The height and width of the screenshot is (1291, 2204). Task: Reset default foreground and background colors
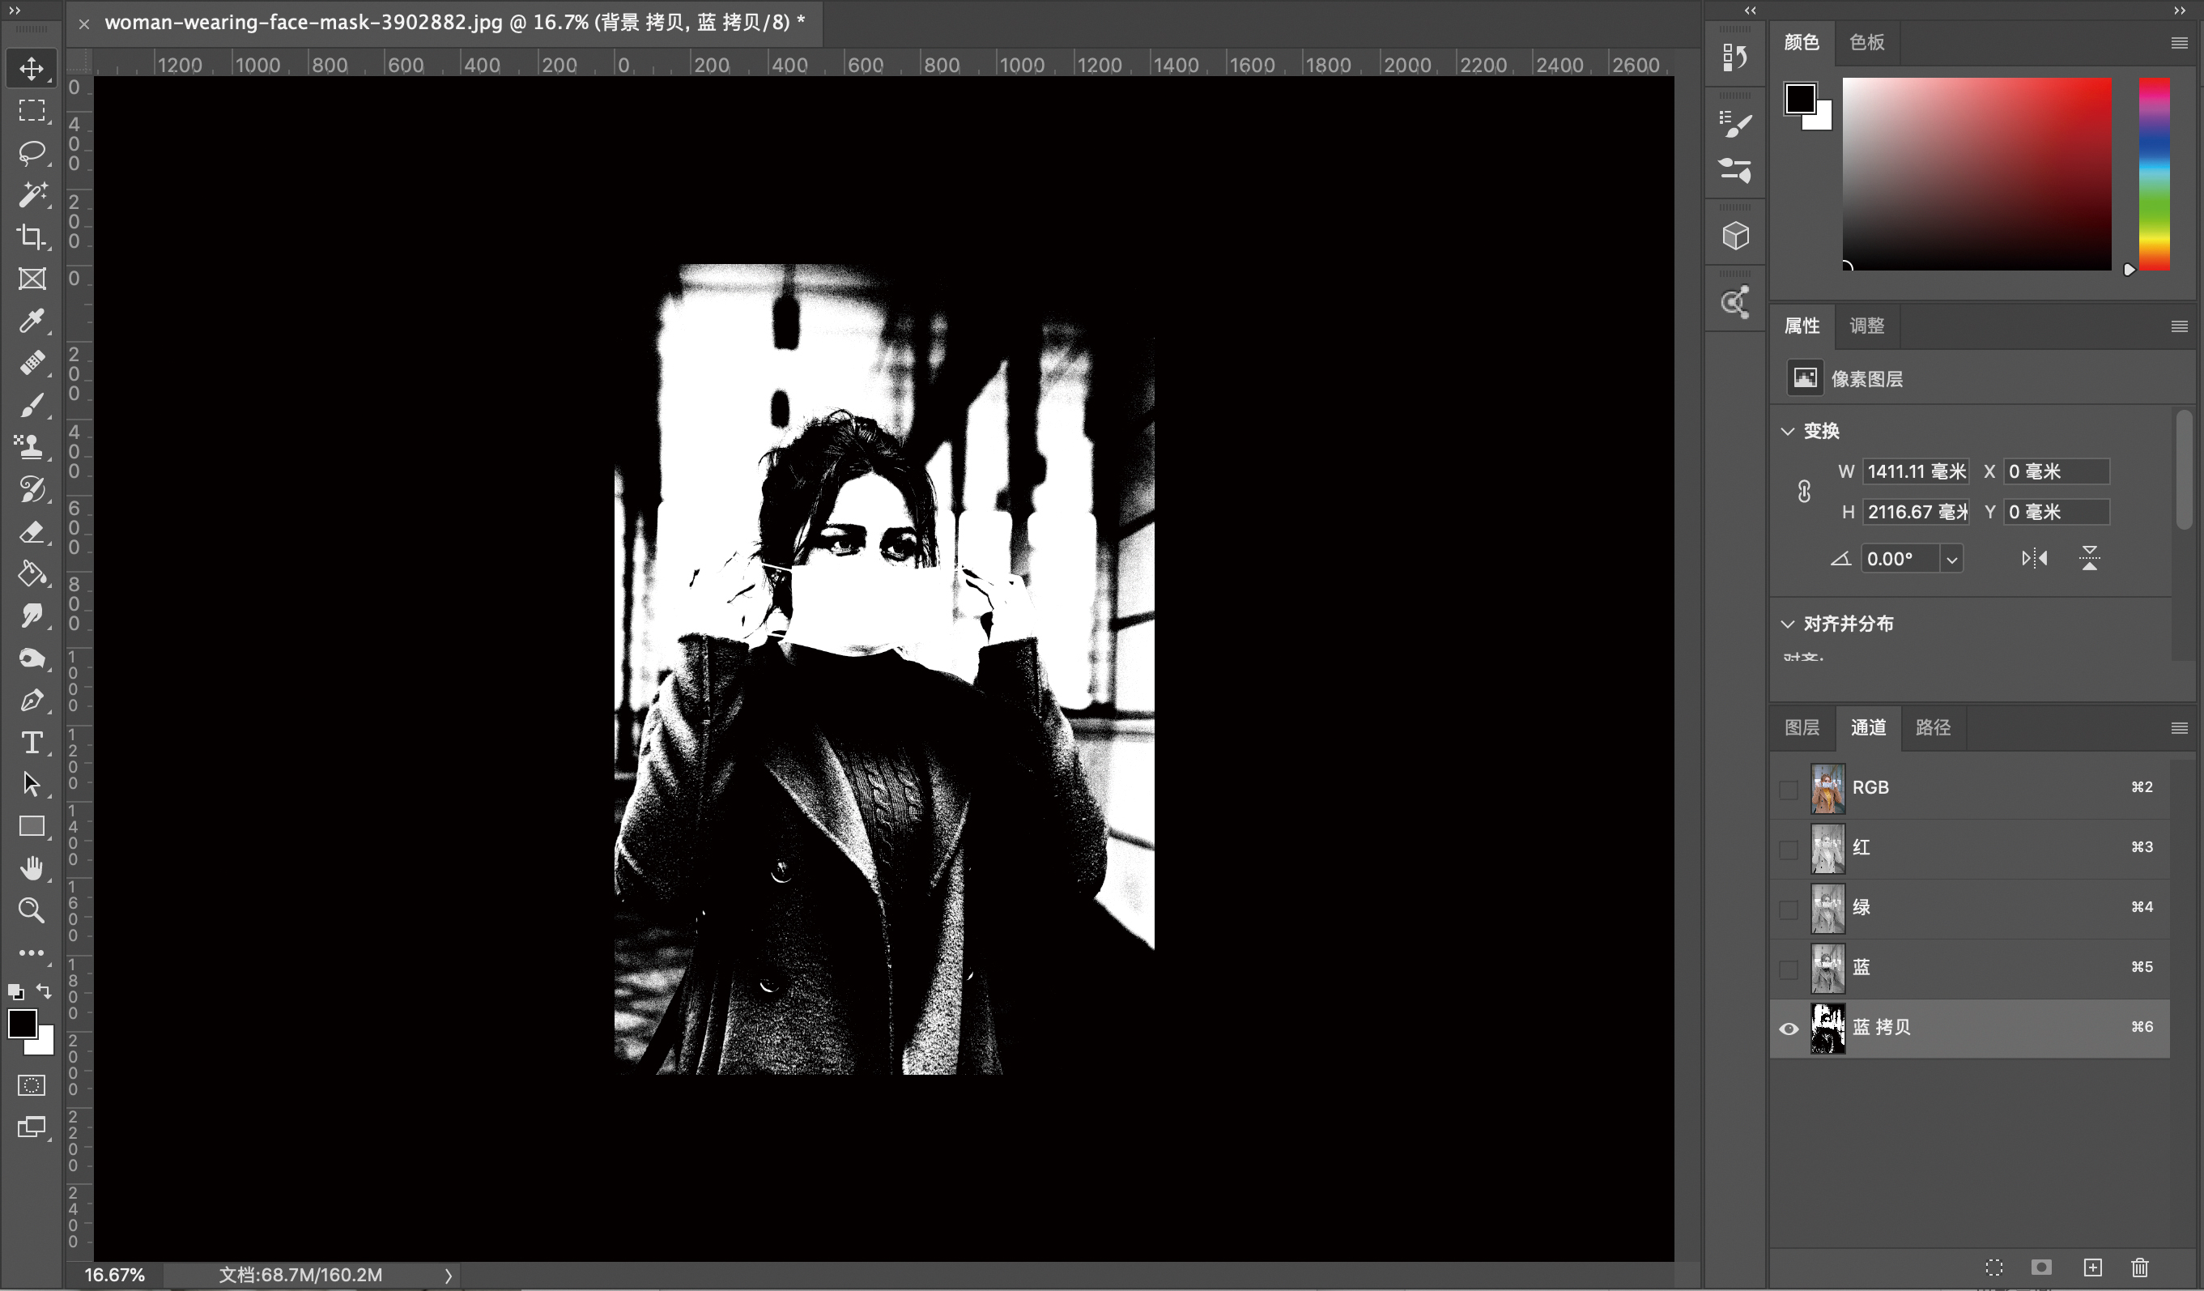tap(15, 992)
